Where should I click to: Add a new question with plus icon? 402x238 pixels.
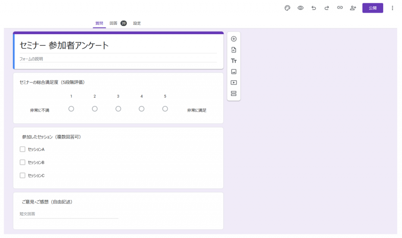[234, 39]
